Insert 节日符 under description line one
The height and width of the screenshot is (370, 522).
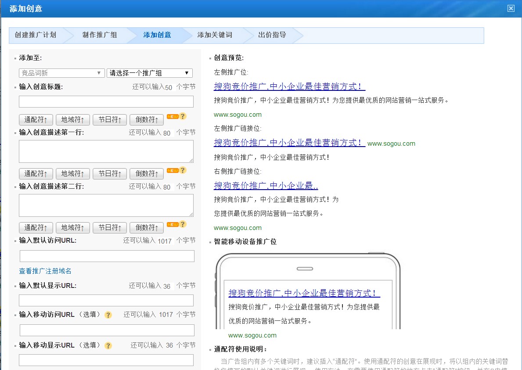109,174
